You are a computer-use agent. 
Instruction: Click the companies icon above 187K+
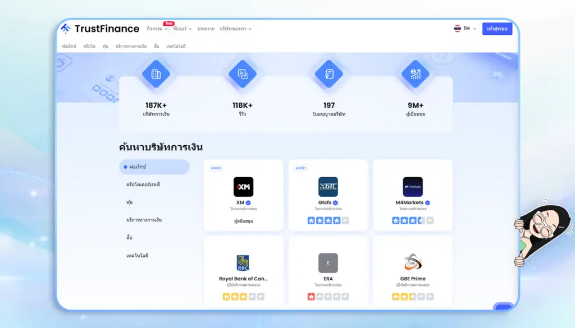156,73
